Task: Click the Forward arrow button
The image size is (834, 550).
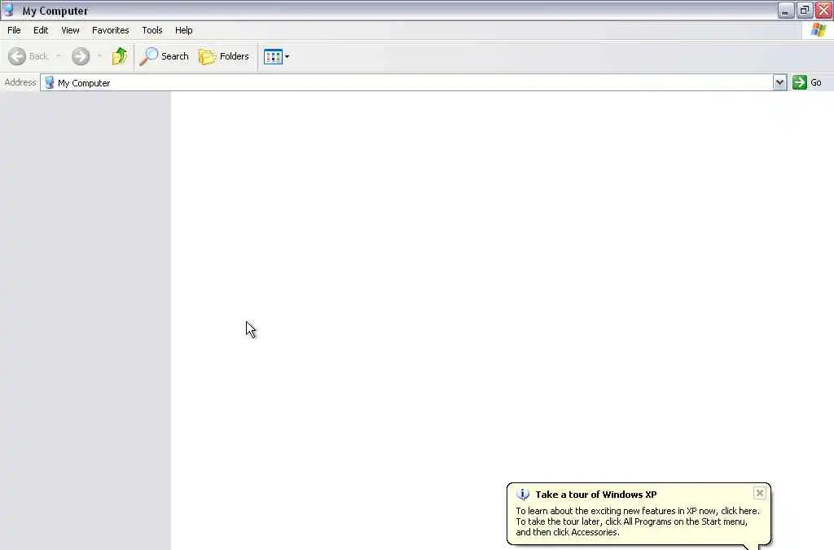Action: pos(81,56)
